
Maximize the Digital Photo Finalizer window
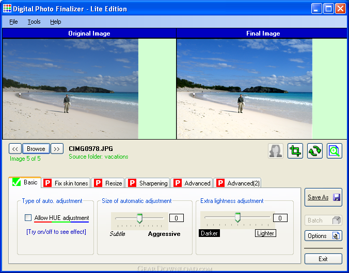coord(328,9)
